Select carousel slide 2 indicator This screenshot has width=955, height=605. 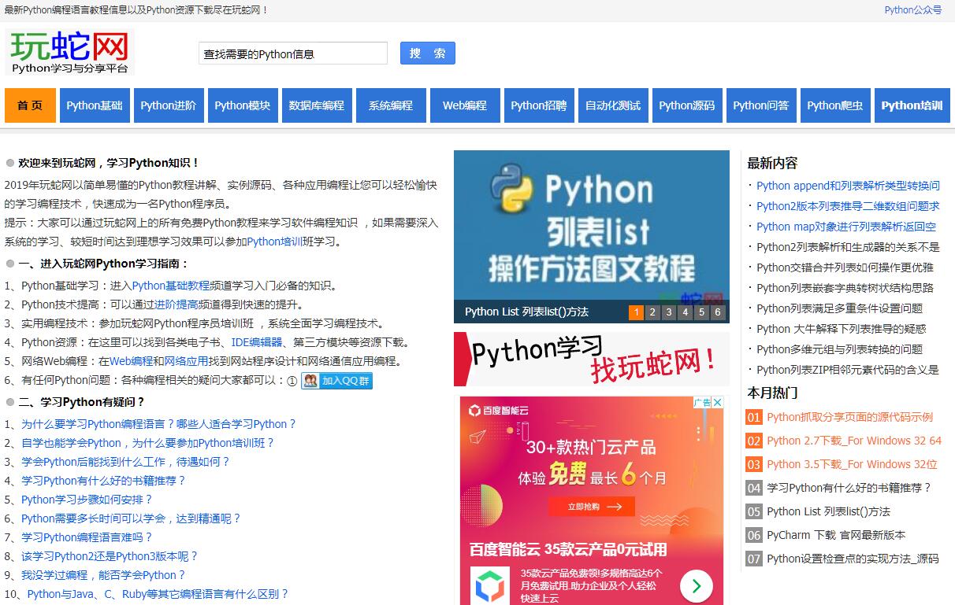(652, 312)
